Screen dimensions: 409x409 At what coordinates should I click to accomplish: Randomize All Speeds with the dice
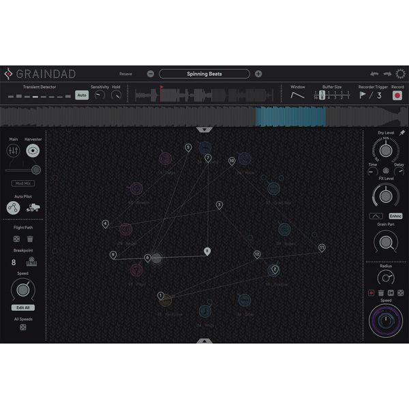click(22, 328)
